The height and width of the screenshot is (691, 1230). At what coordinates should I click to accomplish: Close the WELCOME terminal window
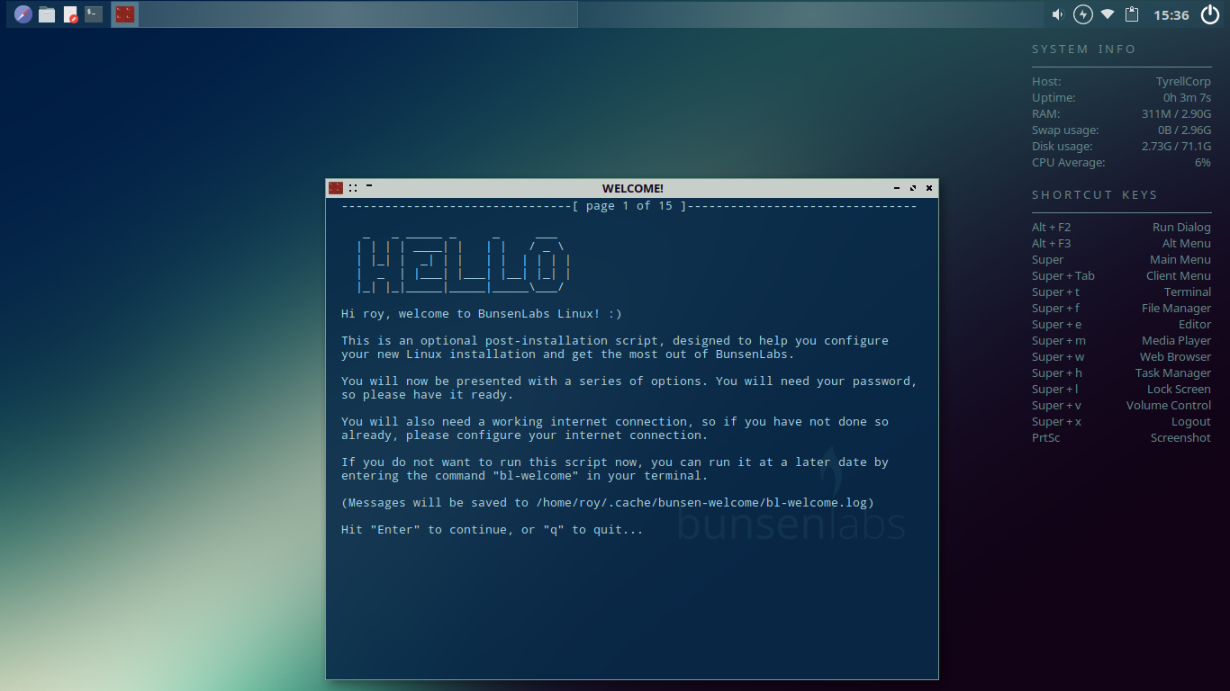(x=929, y=188)
